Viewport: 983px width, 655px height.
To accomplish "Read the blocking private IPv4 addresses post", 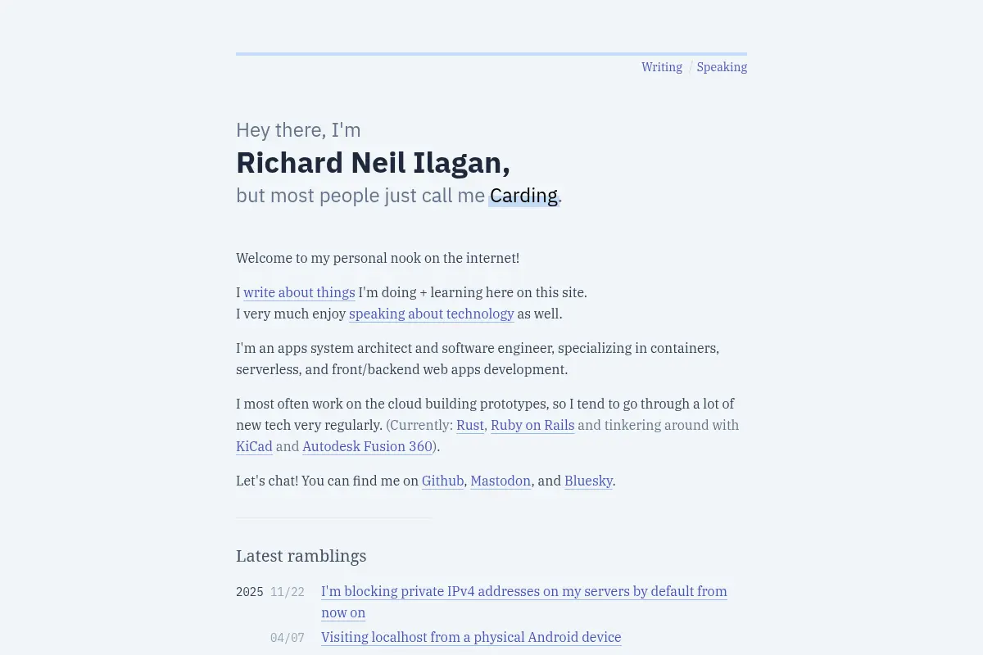I will (524, 602).
